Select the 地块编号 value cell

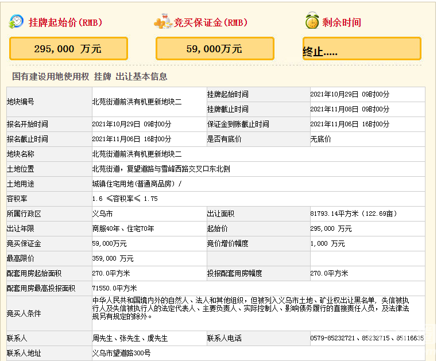point(137,102)
